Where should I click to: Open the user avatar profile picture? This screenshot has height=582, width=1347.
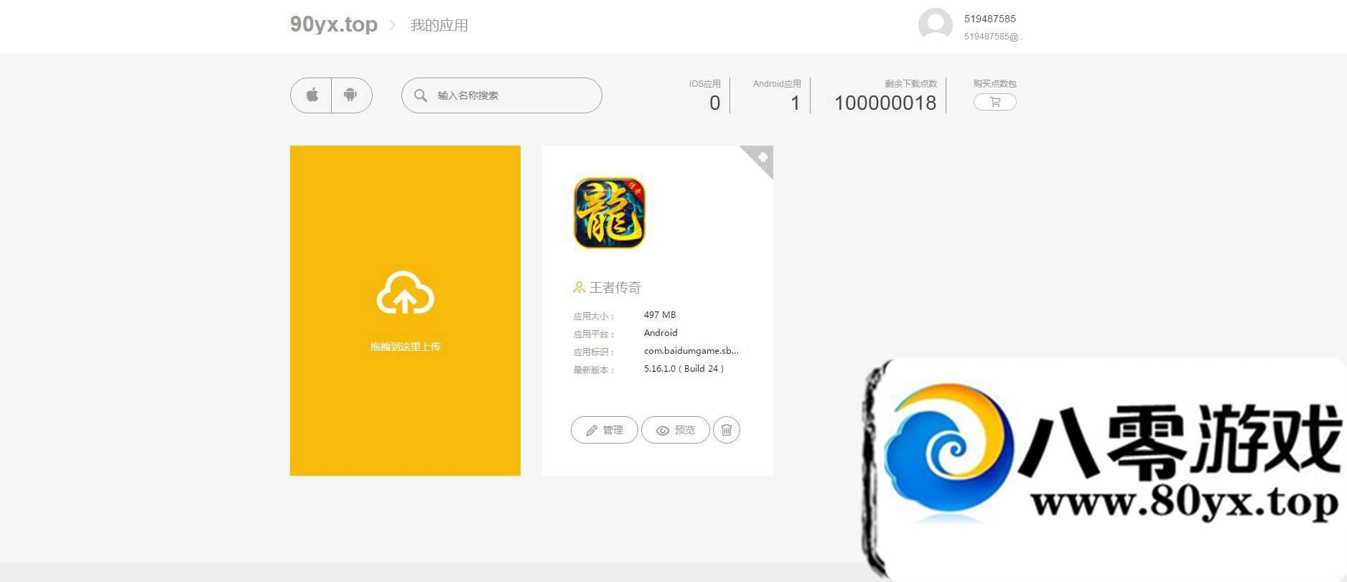coord(935,25)
